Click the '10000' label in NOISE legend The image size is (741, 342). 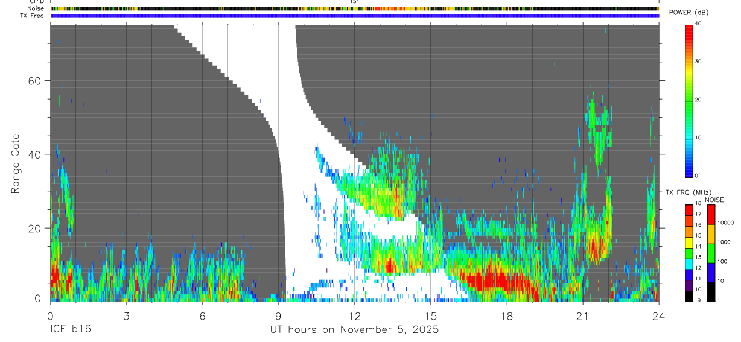(725, 223)
